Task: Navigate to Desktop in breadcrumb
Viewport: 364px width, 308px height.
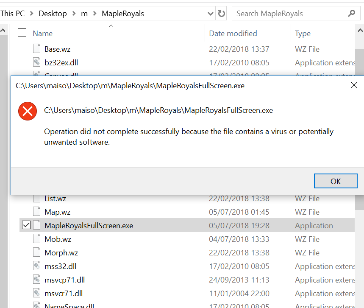Action: coord(53,14)
